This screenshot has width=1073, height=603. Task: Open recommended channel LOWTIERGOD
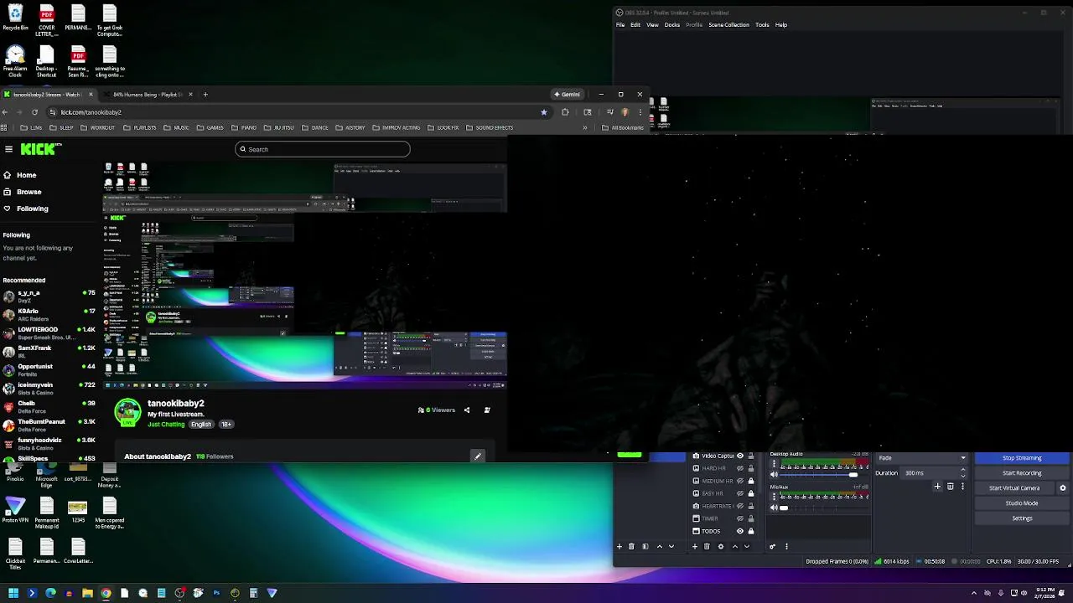pyautogui.click(x=49, y=332)
